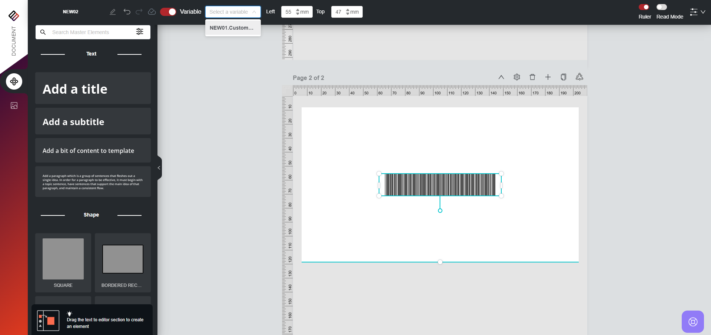Add a new page with plus icon
The image size is (711, 335).
(548, 77)
